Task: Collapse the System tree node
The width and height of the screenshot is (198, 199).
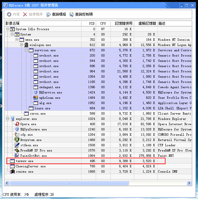Action: pos(12,34)
